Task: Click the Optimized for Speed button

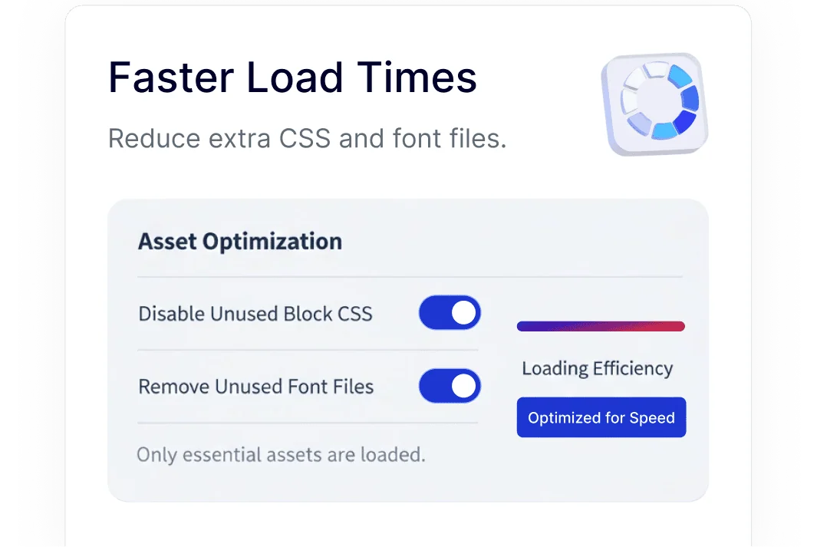Action: pos(601,417)
